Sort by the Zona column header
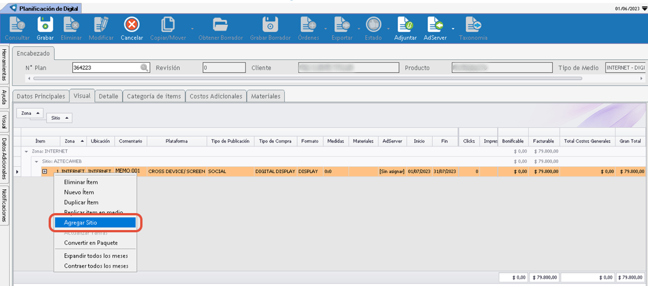 coord(74,141)
